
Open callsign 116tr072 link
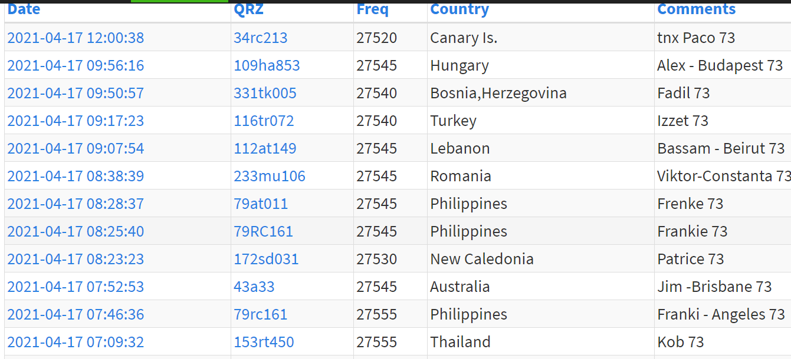pos(264,121)
